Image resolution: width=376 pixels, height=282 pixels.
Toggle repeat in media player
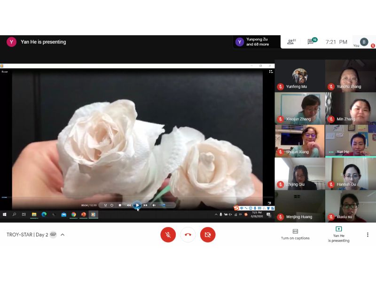point(112,205)
